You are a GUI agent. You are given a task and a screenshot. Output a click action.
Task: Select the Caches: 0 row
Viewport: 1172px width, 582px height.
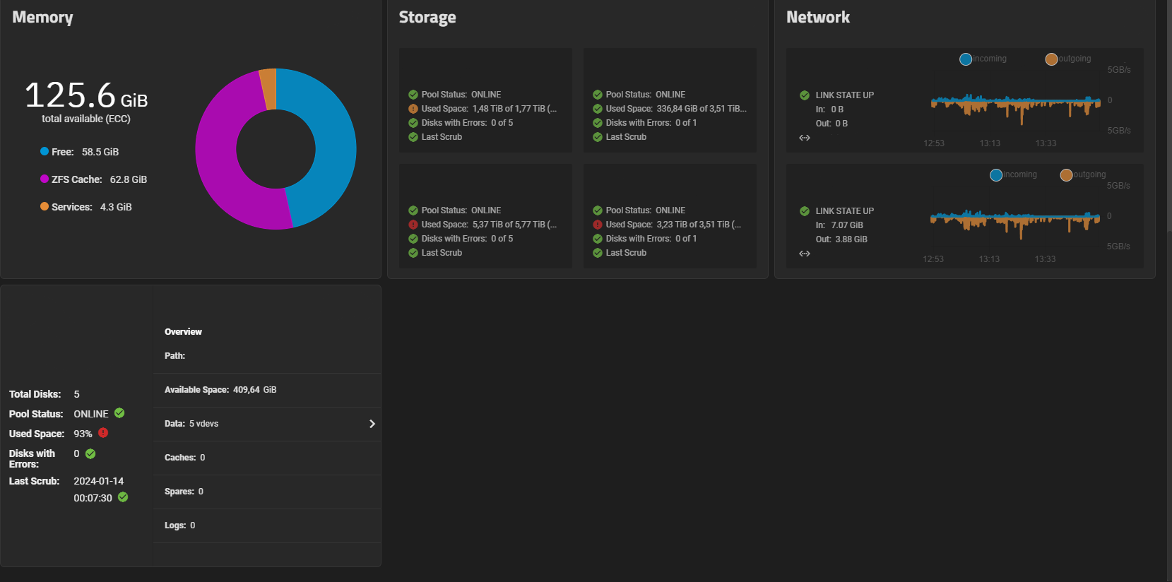click(267, 458)
